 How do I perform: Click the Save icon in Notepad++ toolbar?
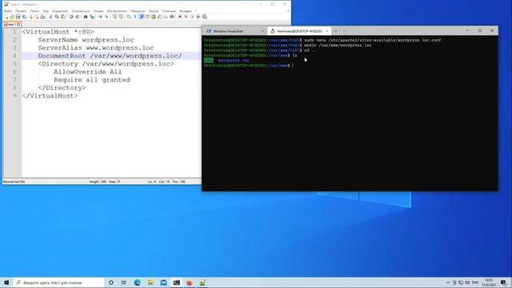coord(18,17)
